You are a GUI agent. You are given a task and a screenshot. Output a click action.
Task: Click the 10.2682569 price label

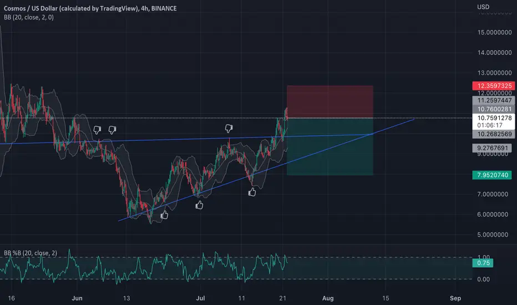(x=493, y=134)
